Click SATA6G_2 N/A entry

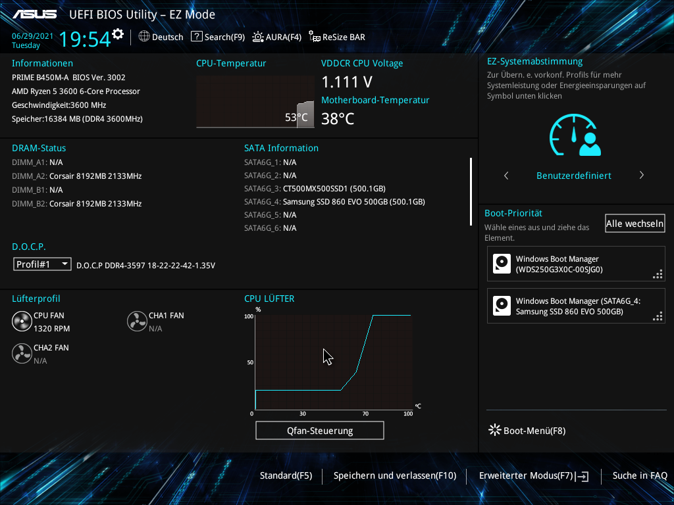pos(271,175)
